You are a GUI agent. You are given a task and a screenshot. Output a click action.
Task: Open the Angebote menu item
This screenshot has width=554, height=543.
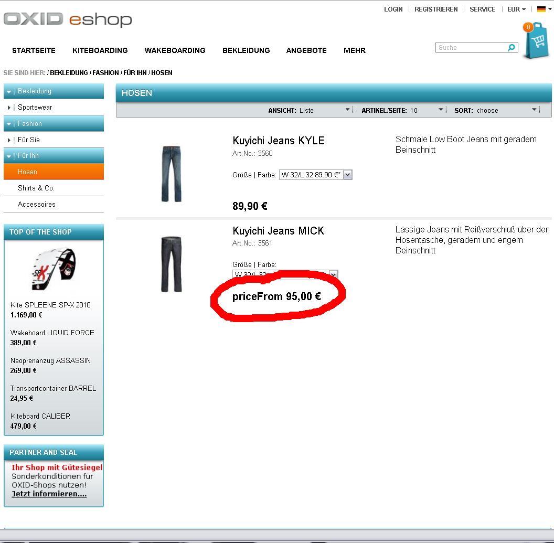click(306, 51)
